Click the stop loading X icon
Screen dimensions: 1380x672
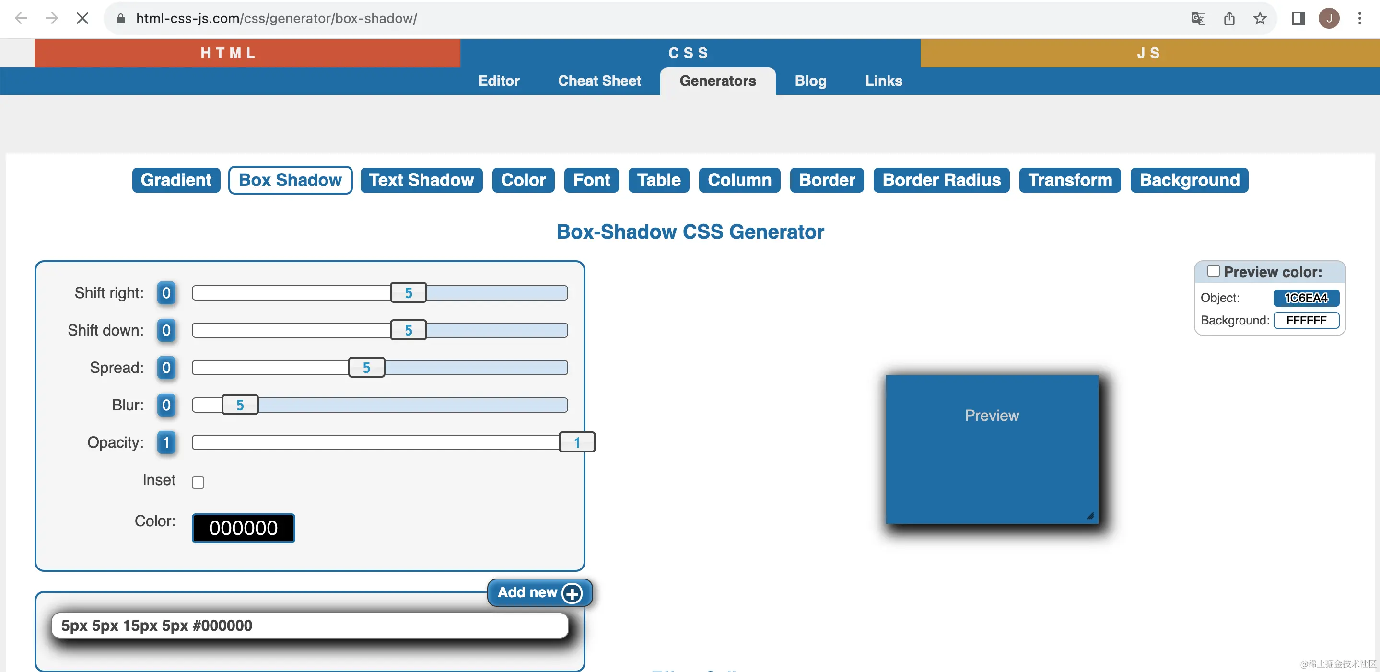(x=82, y=18)
